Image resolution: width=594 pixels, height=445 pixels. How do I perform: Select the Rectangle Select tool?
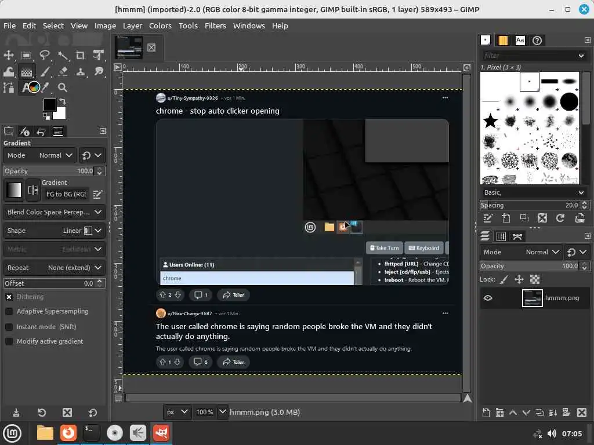pyautogui.click(x=26, y=55)
